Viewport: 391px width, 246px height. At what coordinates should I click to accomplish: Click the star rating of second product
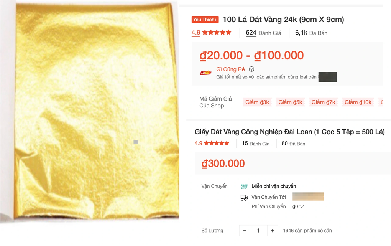coord(217,144)
